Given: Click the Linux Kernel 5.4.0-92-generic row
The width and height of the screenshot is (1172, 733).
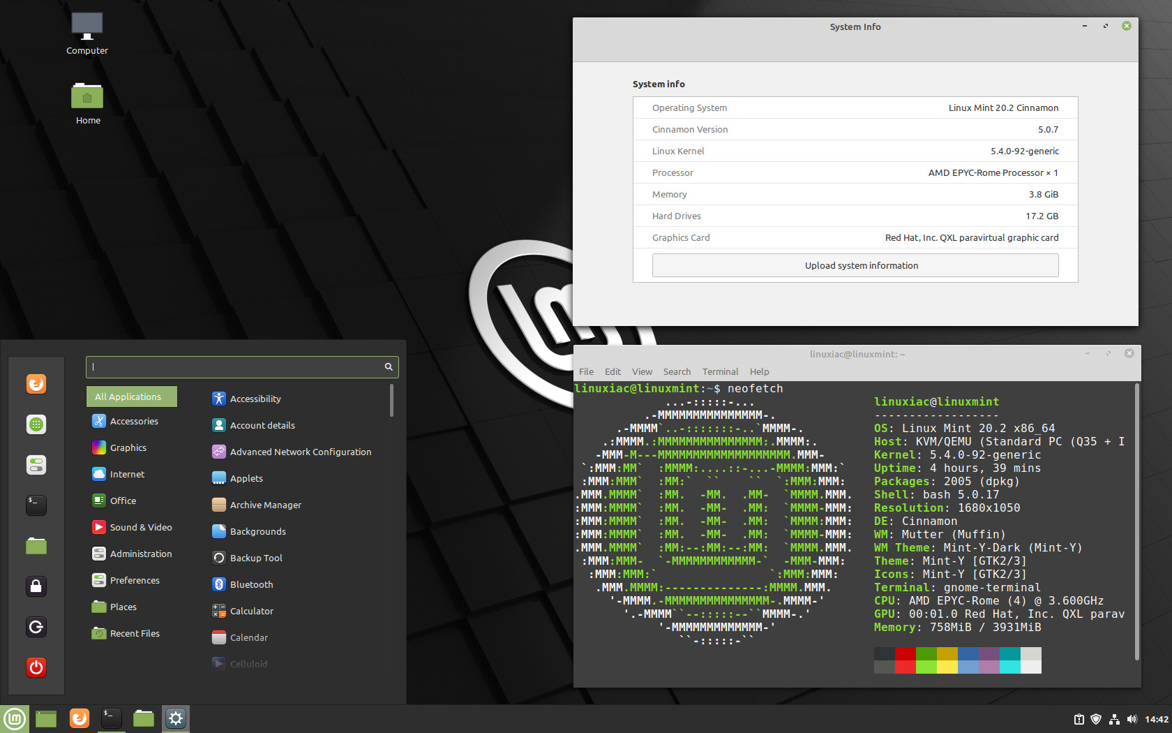Looking at the screenshot, I should (855, 151).
